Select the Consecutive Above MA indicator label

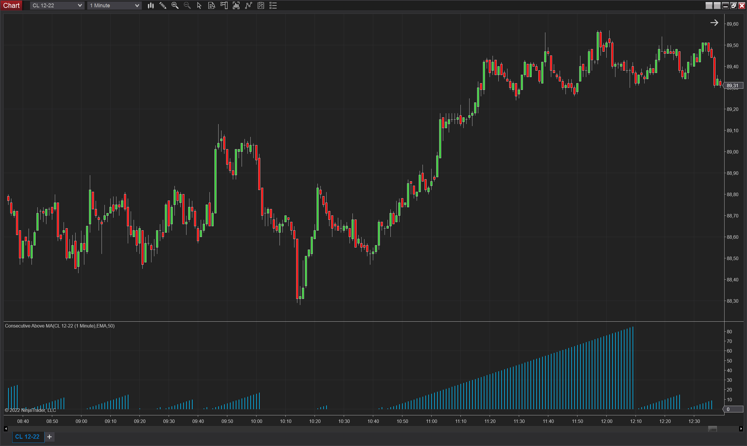(x=60, y=326)
